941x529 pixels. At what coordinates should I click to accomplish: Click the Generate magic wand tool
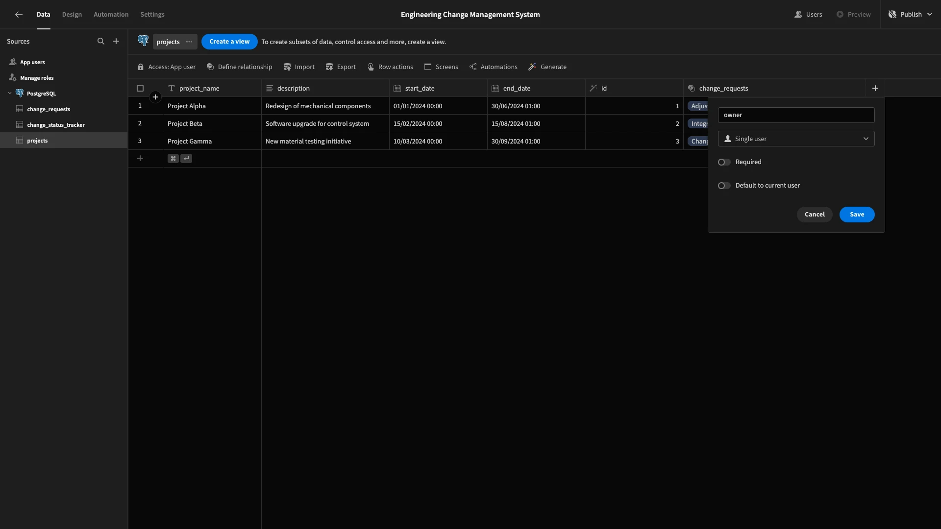pyautogui.click(x=547, y=67)
